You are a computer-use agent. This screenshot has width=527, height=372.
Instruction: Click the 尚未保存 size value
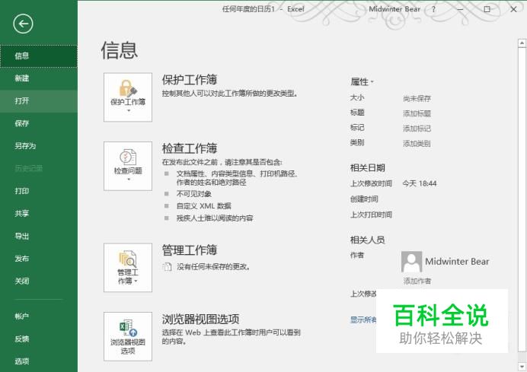(417, 98)
